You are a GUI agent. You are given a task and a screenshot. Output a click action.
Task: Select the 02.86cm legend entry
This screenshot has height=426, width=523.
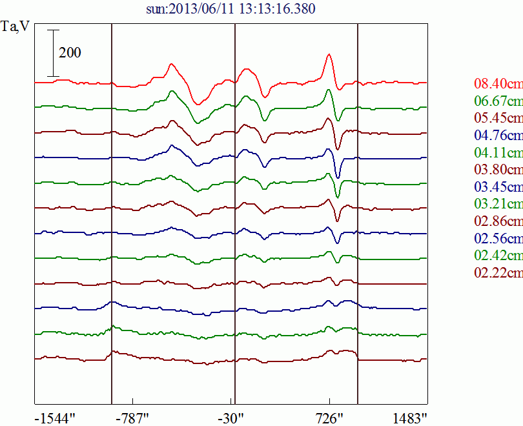pyautogui.click(x=498, y=221)
